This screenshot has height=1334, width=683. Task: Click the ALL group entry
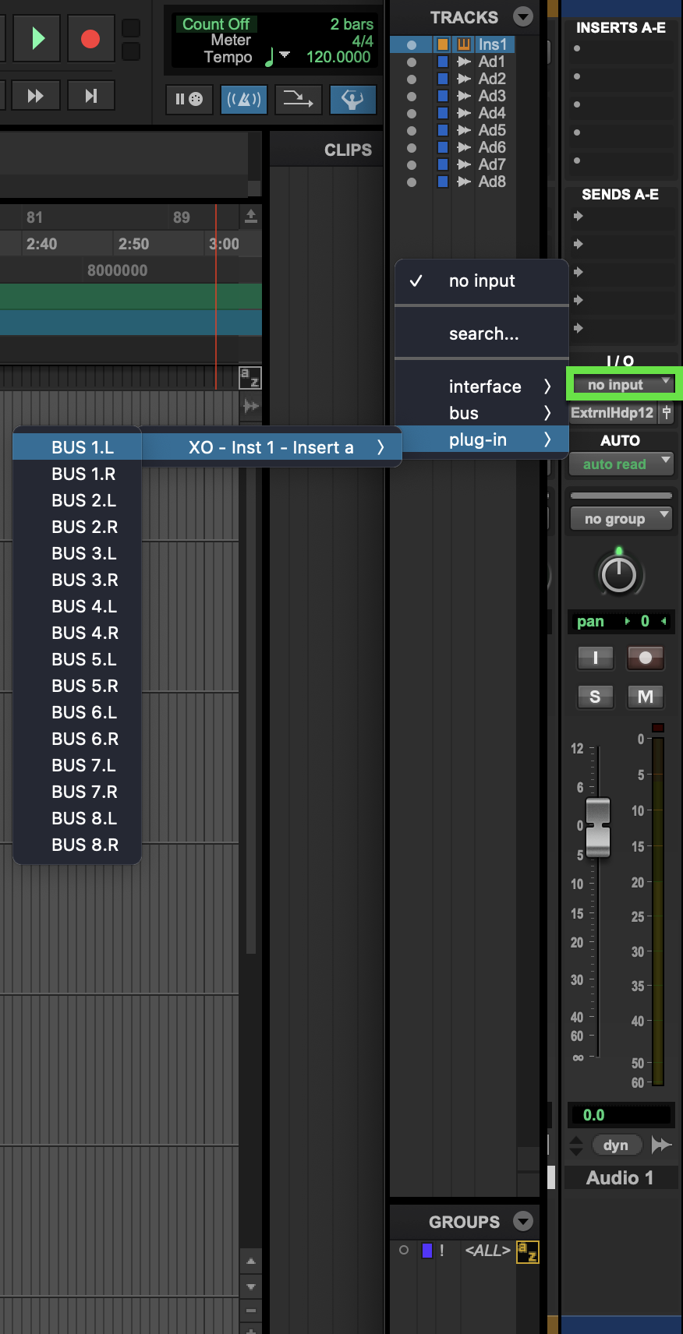[x=487, y=1251]
